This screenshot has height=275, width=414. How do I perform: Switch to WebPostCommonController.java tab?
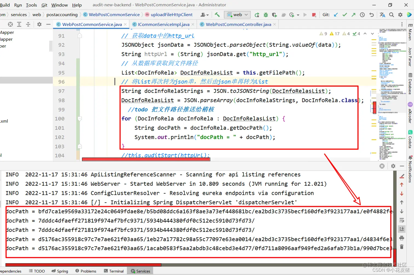pyautogui.click(x=238, y=24)
